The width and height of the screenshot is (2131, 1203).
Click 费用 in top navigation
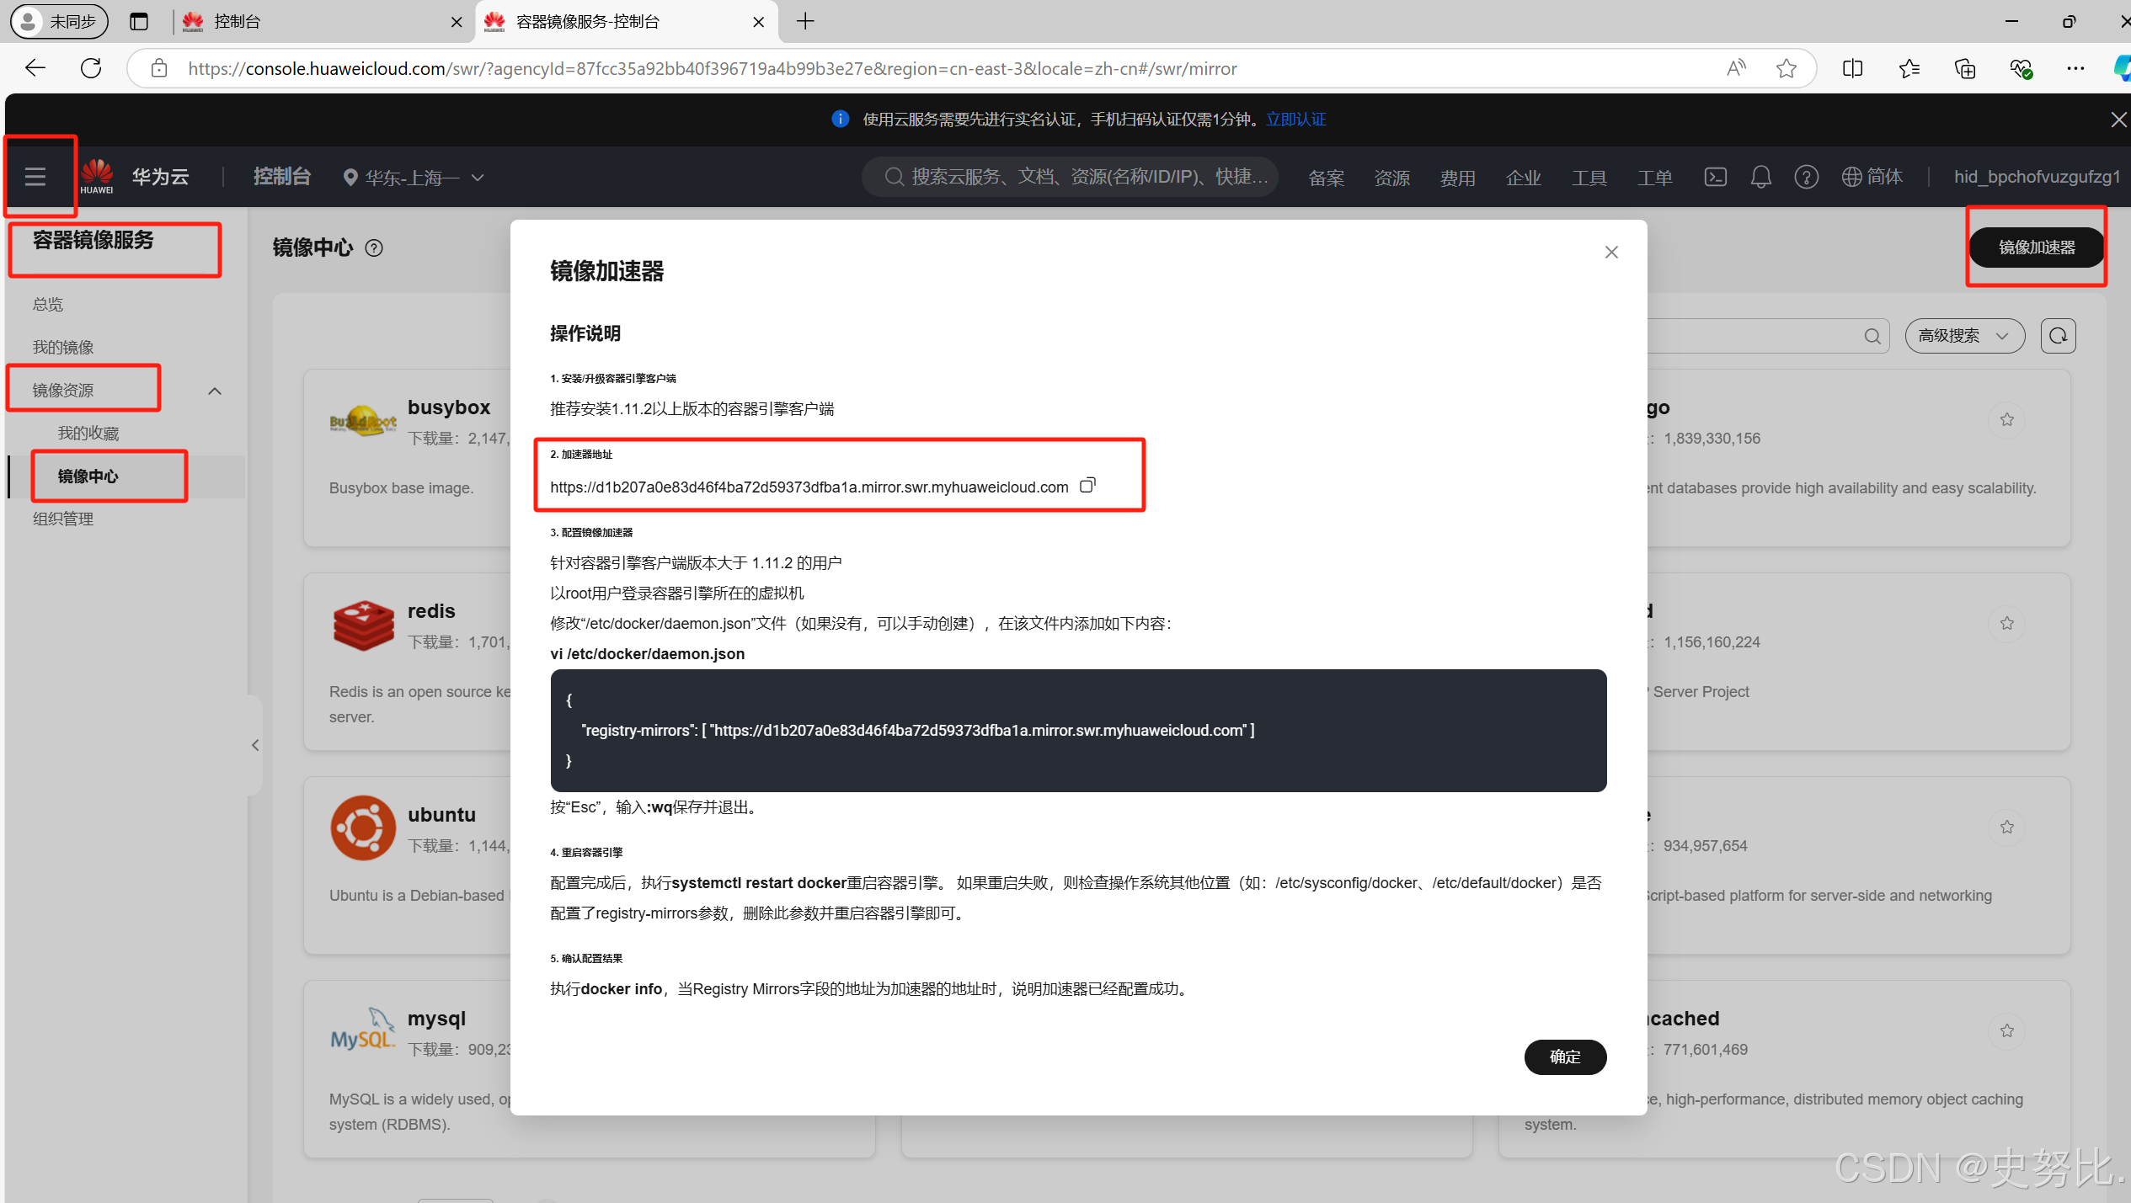tap(1457, 178)
